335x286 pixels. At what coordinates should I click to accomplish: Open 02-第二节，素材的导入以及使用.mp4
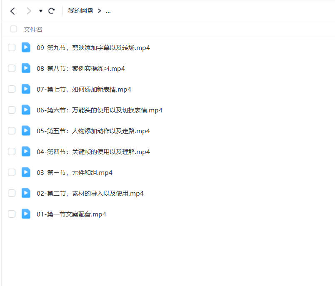click(x=90, y=194)
